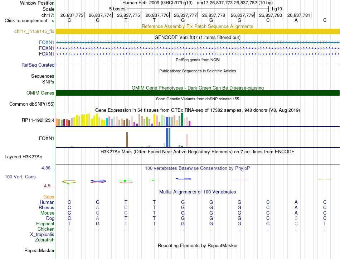The height and width of the screenshot is (259, 340).
Task: Click the SNPs publications track label
Action: click(48, 82)
